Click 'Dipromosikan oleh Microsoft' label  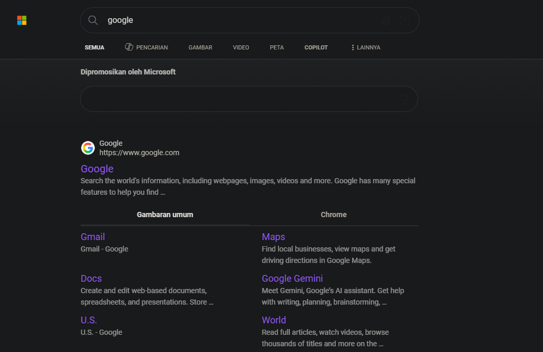coord(128,72)
